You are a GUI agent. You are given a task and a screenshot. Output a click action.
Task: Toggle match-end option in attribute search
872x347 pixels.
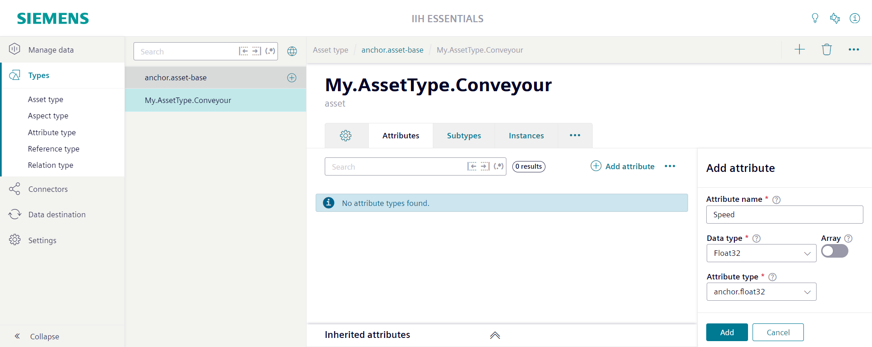[x=485, y=166]
